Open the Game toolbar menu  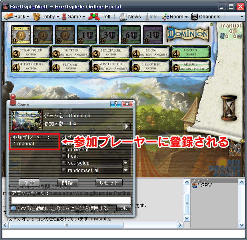[74, 16]
